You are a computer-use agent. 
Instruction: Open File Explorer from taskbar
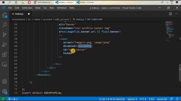point(23,2)
